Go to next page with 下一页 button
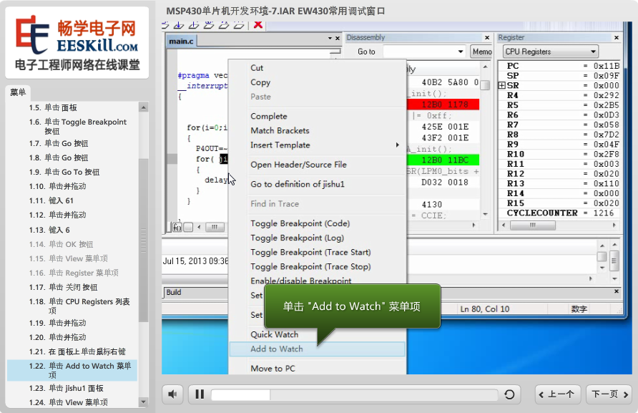Viewport: 638px width, 413px height. tap(609, 394)
